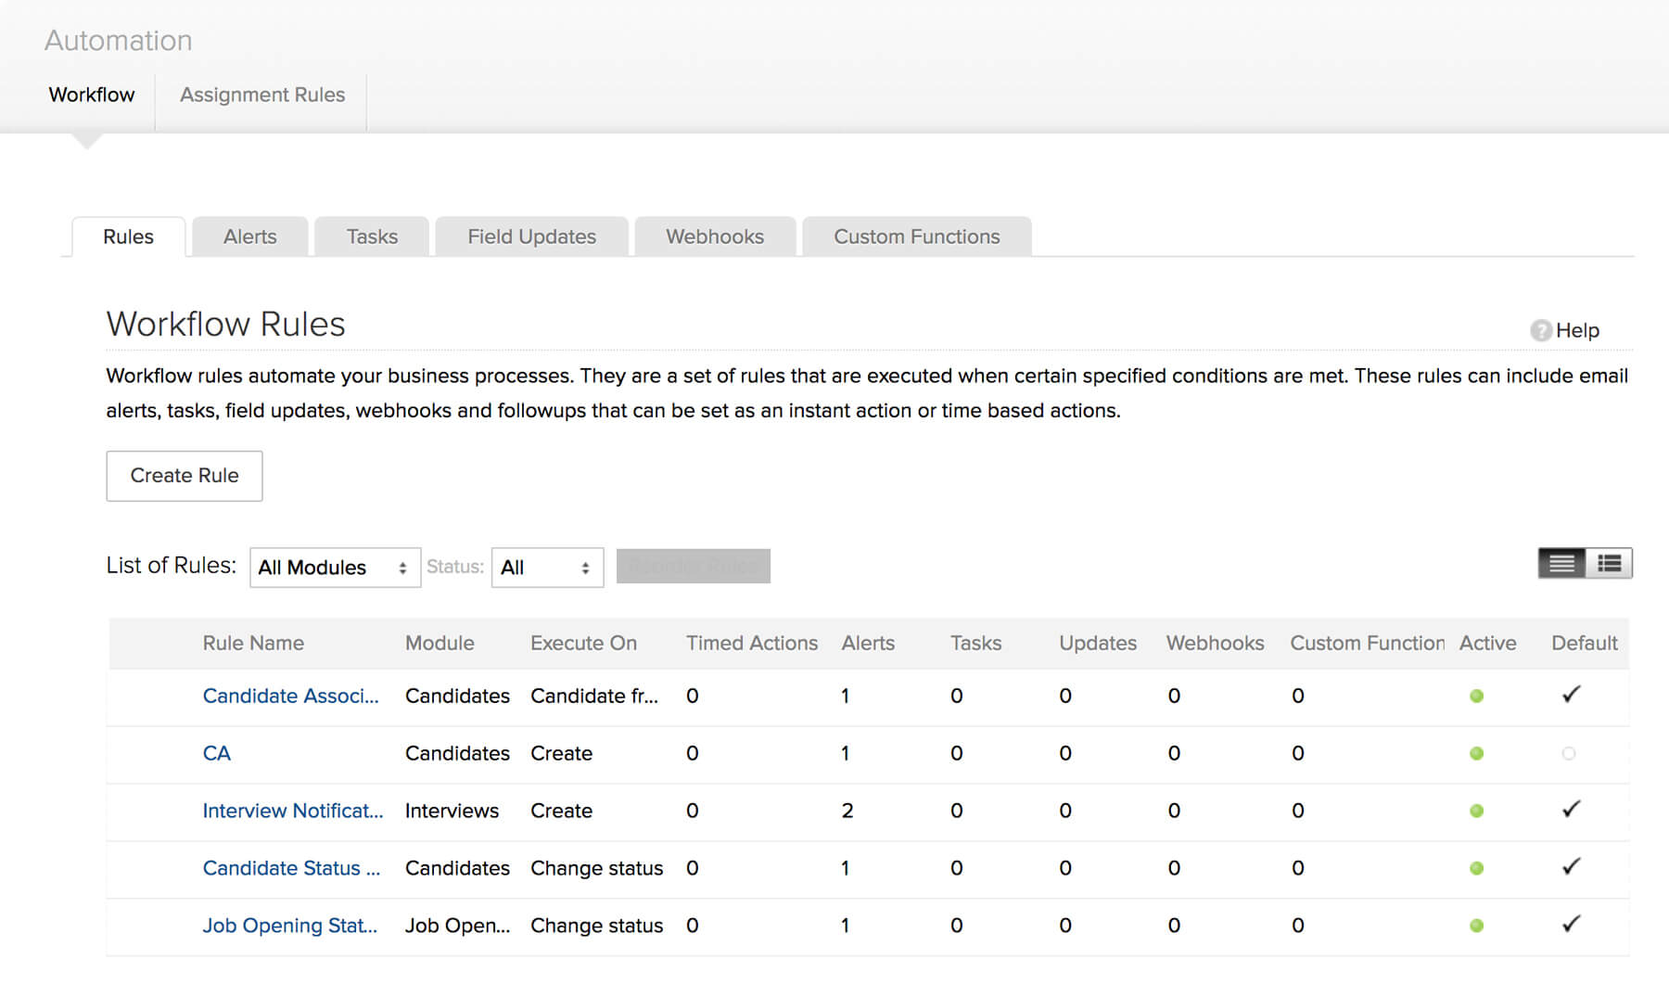The height and width of the screenshot is (997, 1669).
Task: Toggle the Active status dot for CA rule
Action: point(1476,753)
